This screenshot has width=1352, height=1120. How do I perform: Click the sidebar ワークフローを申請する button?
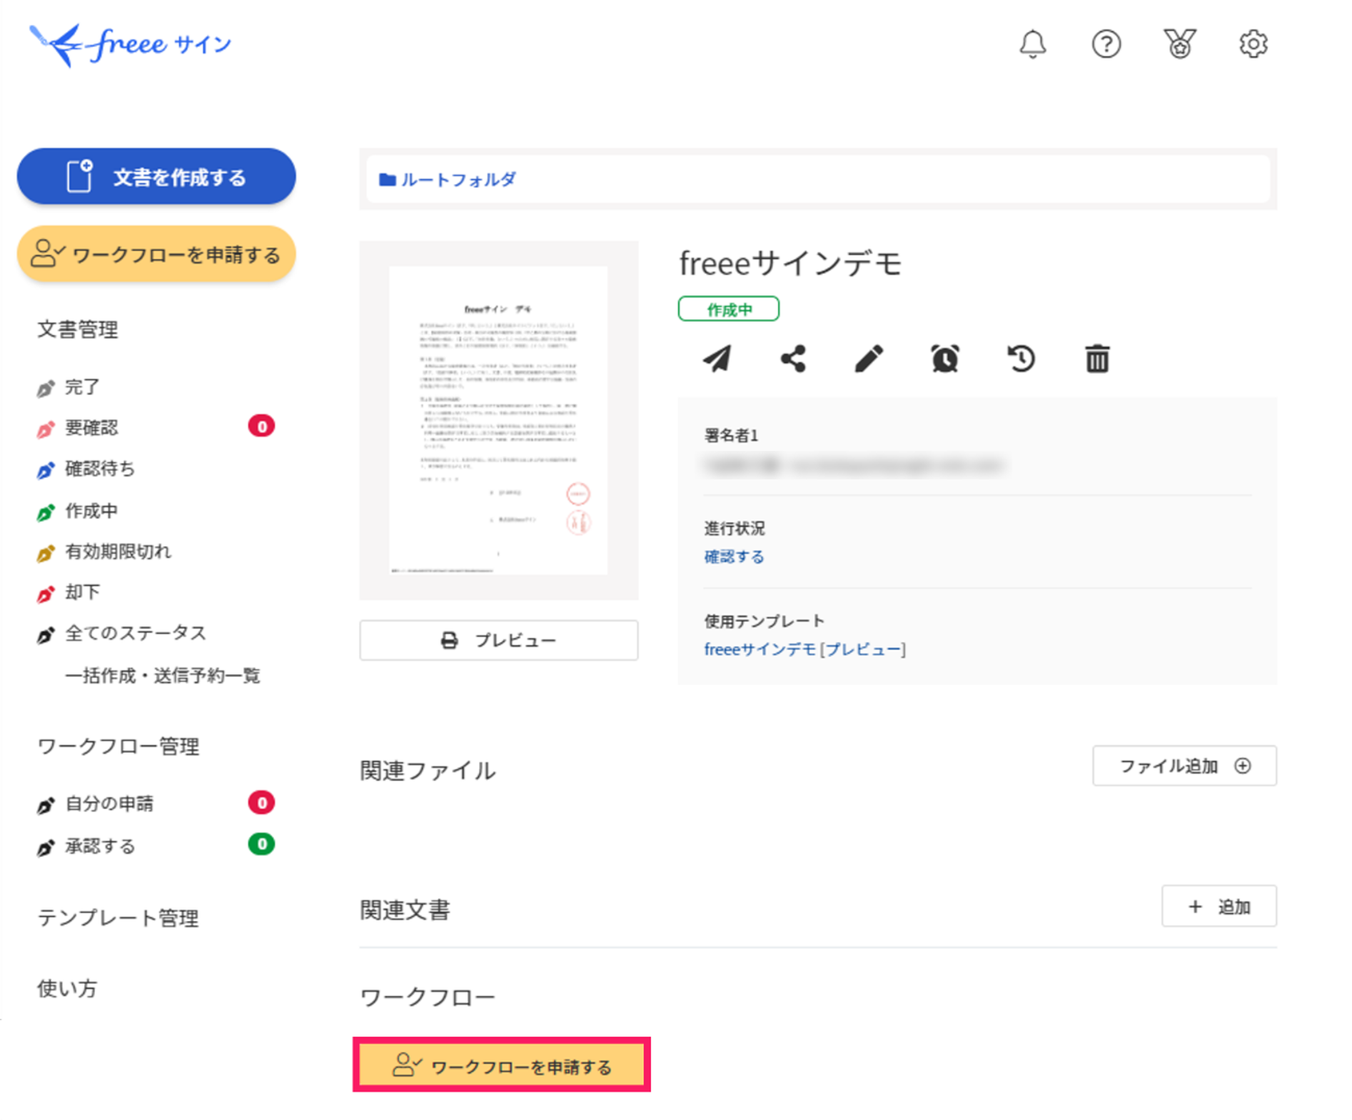pos(156,254)
